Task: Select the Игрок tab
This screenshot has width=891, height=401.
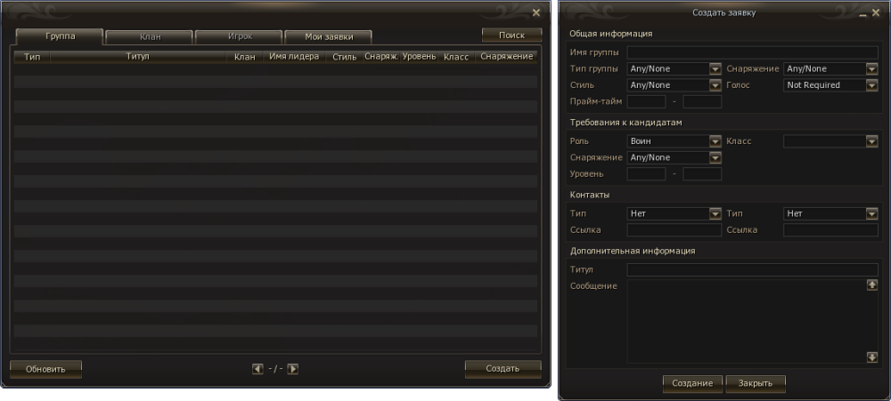Action: click(x=239, y=37)
